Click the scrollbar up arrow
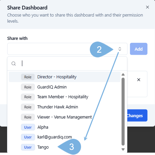This screenshot has width=155, height=155. click(123, 74)
